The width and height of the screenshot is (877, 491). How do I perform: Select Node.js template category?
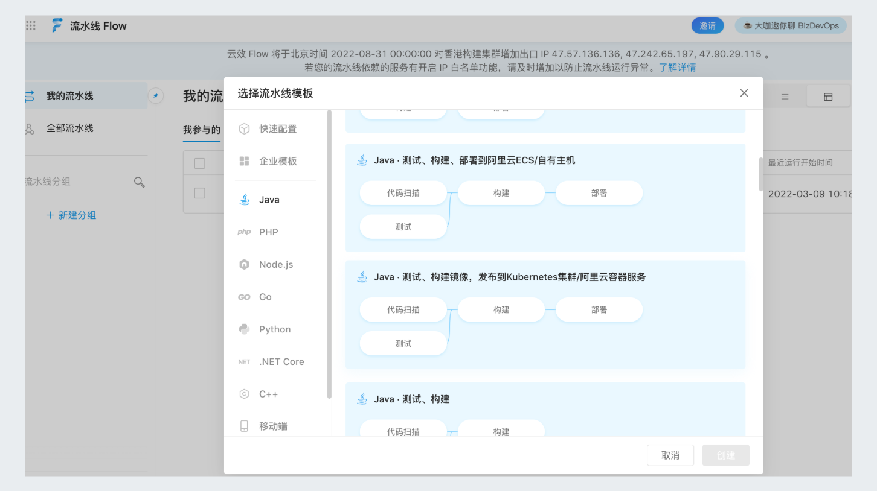tap(277, 264)
